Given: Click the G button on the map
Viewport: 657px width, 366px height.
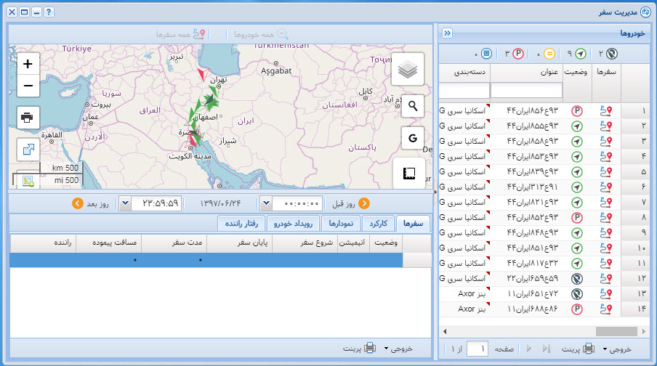Looking at the screenshot, I should 413,137.
